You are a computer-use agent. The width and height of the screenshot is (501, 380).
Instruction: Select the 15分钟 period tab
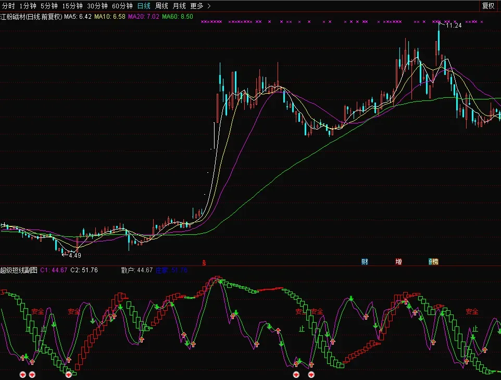pos(72,6)
